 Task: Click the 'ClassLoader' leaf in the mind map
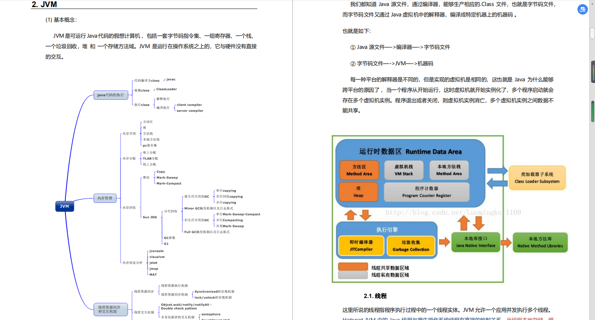[x=167, y=89]
